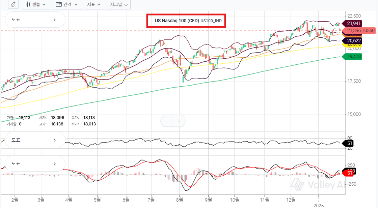Select the 21,396.70550 current price label
Viewport: 378px width, 208px height.
click(x=360, y=30)
